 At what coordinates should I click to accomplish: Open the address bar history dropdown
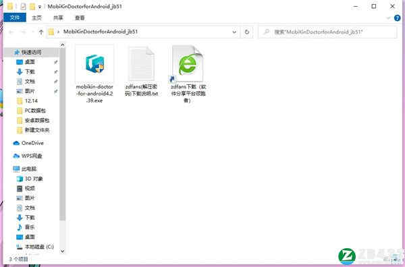point(234,32)
